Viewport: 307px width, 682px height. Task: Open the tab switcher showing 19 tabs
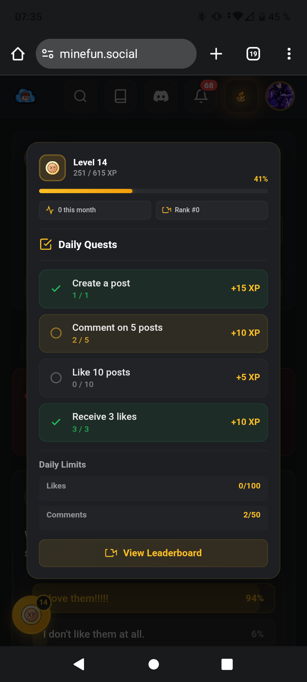[253, 54]
